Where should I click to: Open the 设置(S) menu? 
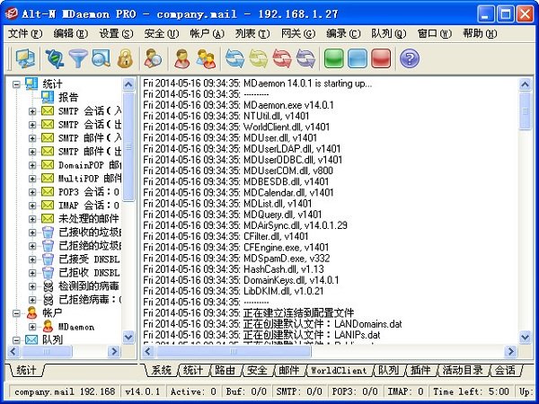coord(116,34)
